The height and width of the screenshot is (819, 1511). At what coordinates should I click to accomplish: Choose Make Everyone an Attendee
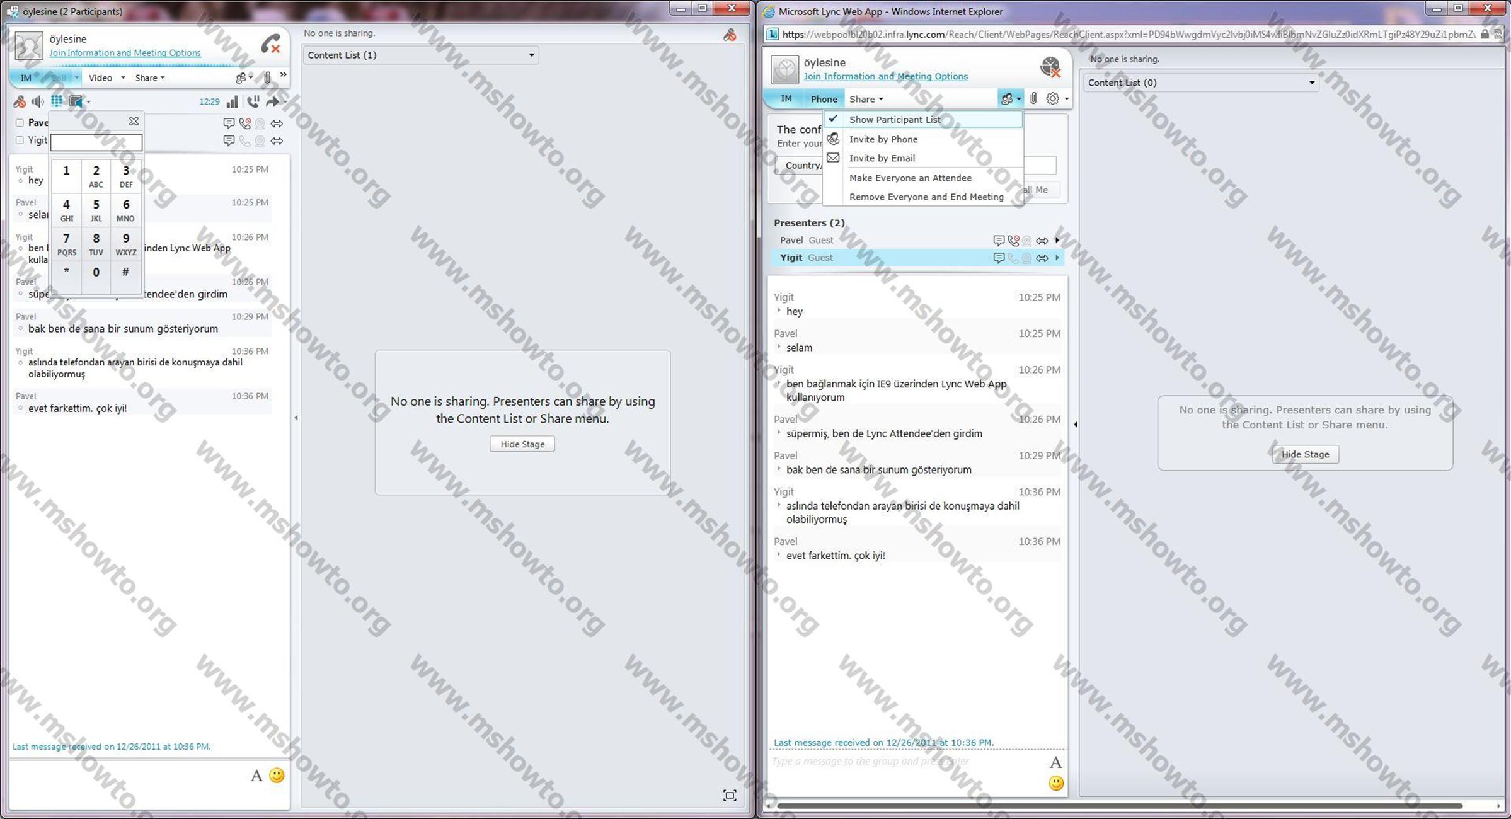tap(910, 178)
